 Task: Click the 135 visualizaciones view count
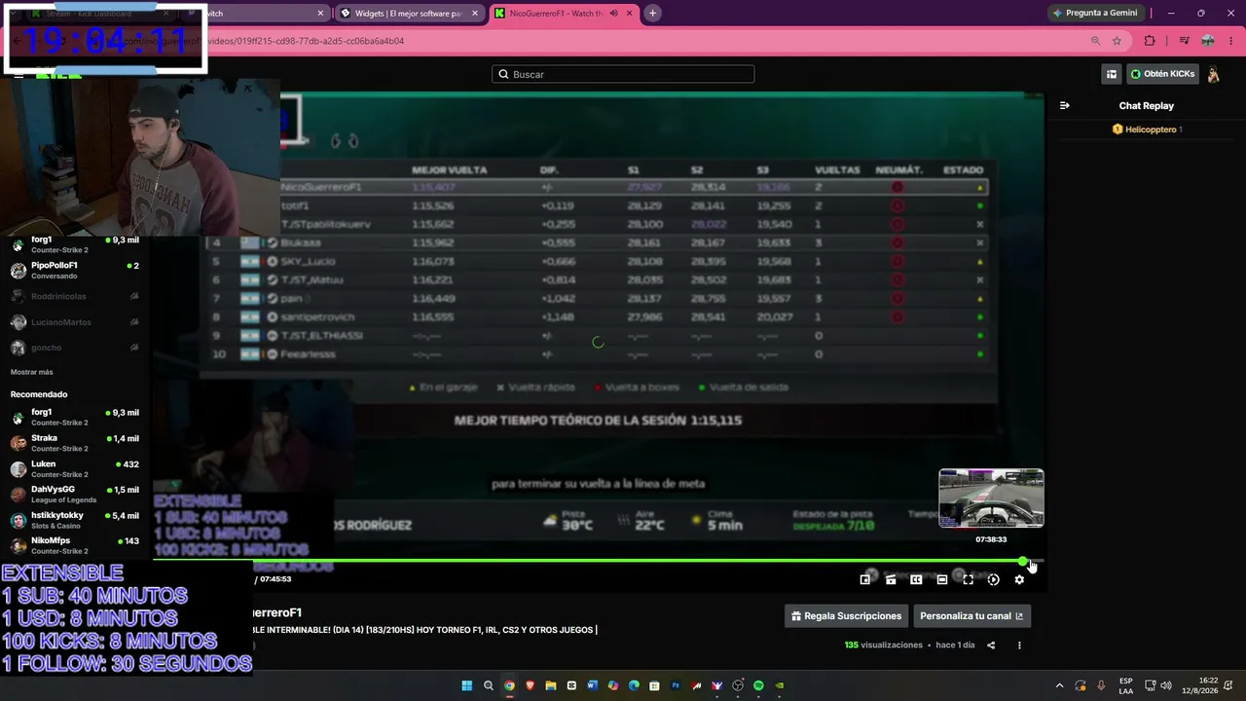(883, 645)
